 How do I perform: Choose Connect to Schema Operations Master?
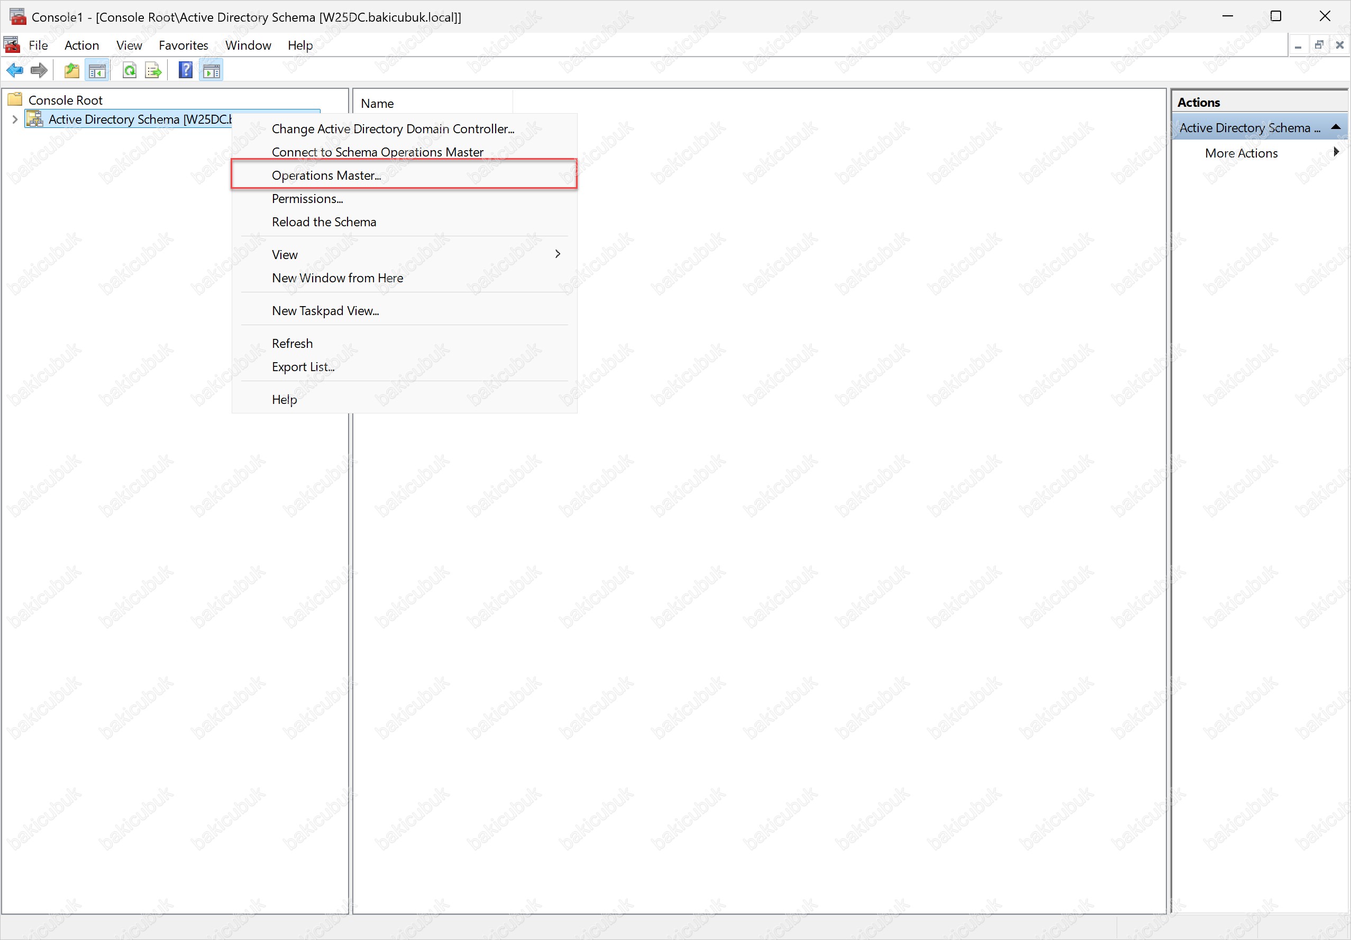pyautogui.click(x=404, y=152)
